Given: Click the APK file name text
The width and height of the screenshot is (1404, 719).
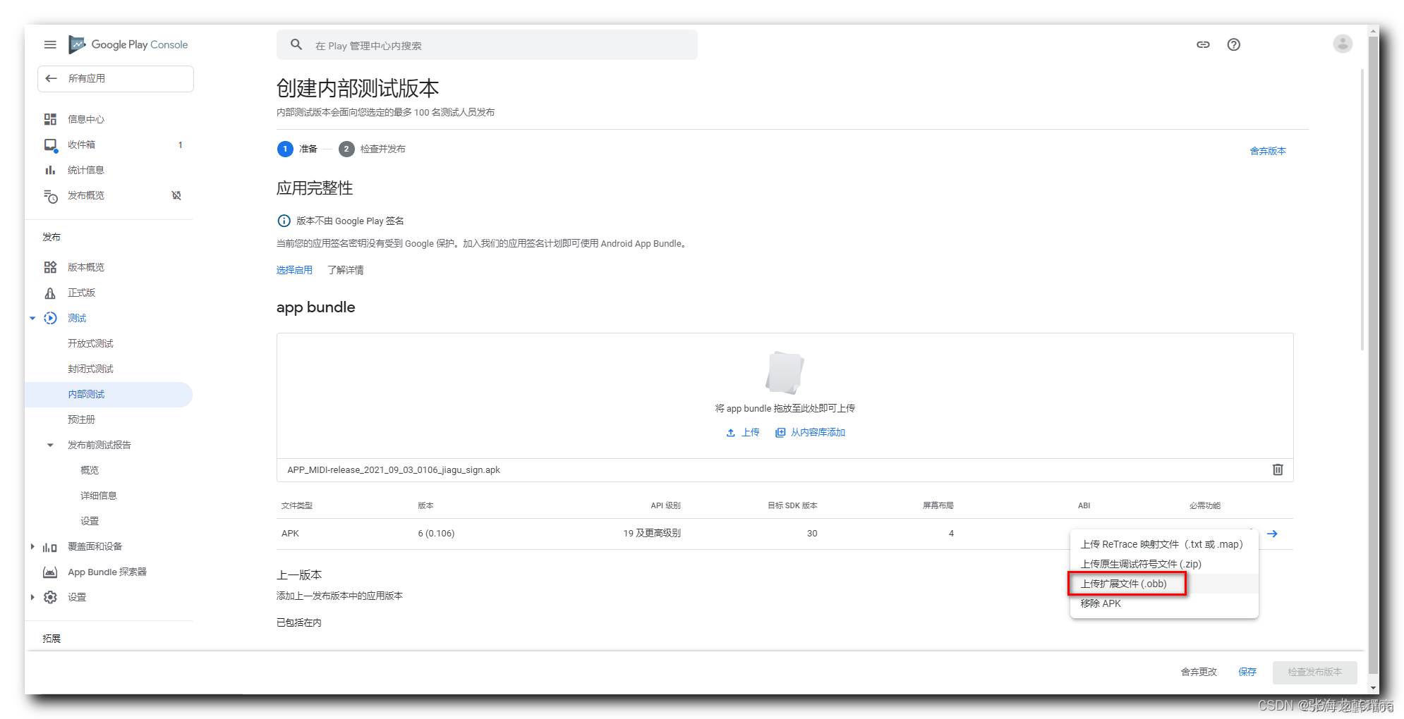Looking at the screenshot, I should [394, 470].
